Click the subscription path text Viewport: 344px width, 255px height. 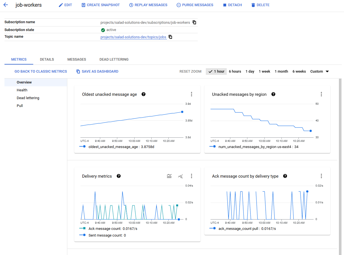145,22
